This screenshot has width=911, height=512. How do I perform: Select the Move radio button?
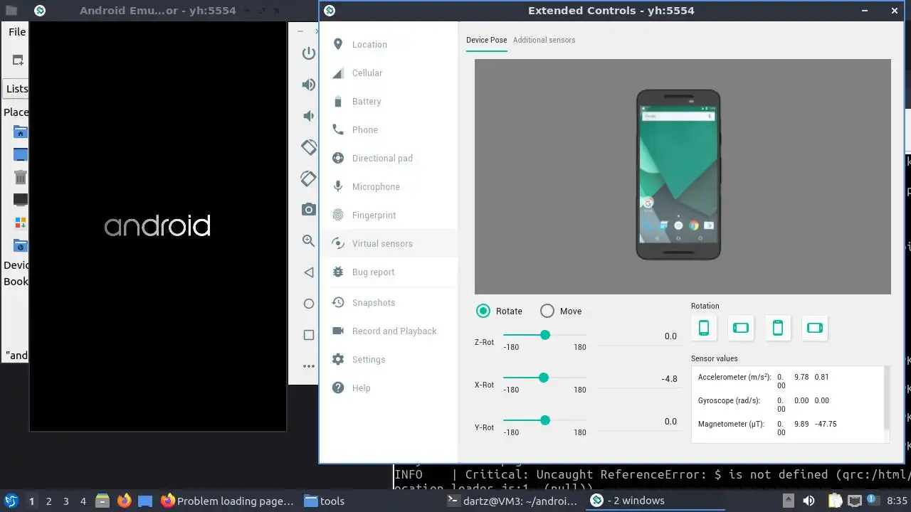(547, 311)
